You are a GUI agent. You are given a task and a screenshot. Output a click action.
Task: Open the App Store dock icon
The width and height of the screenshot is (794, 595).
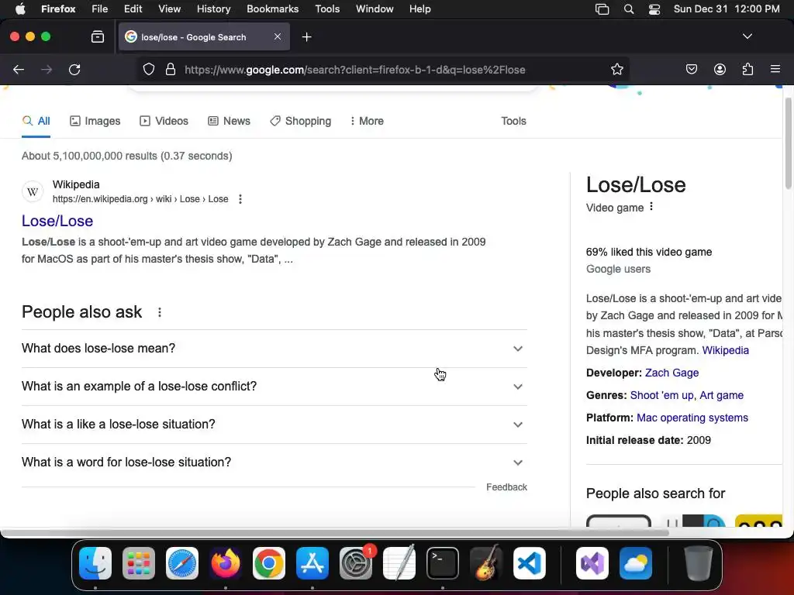tap(312, 562)
